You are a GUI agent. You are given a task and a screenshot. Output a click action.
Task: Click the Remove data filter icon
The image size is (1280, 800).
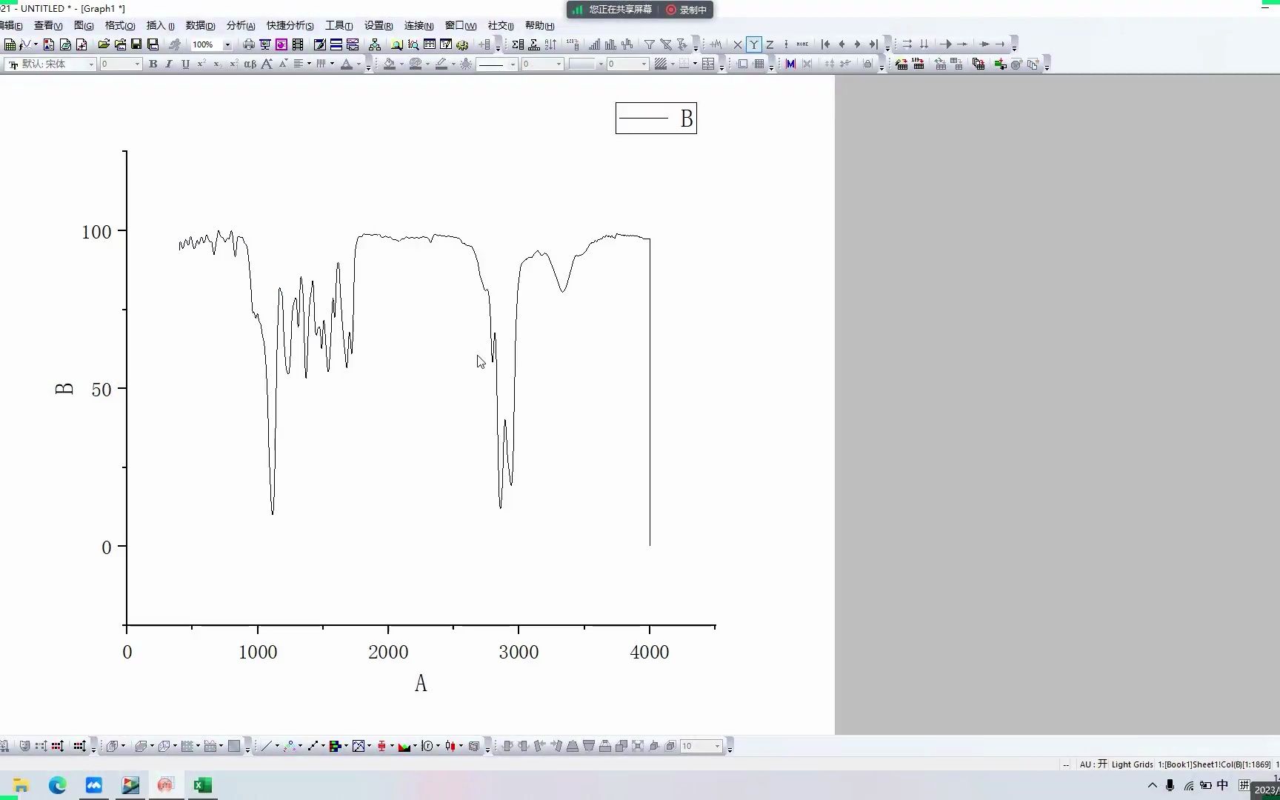(666, 44)
